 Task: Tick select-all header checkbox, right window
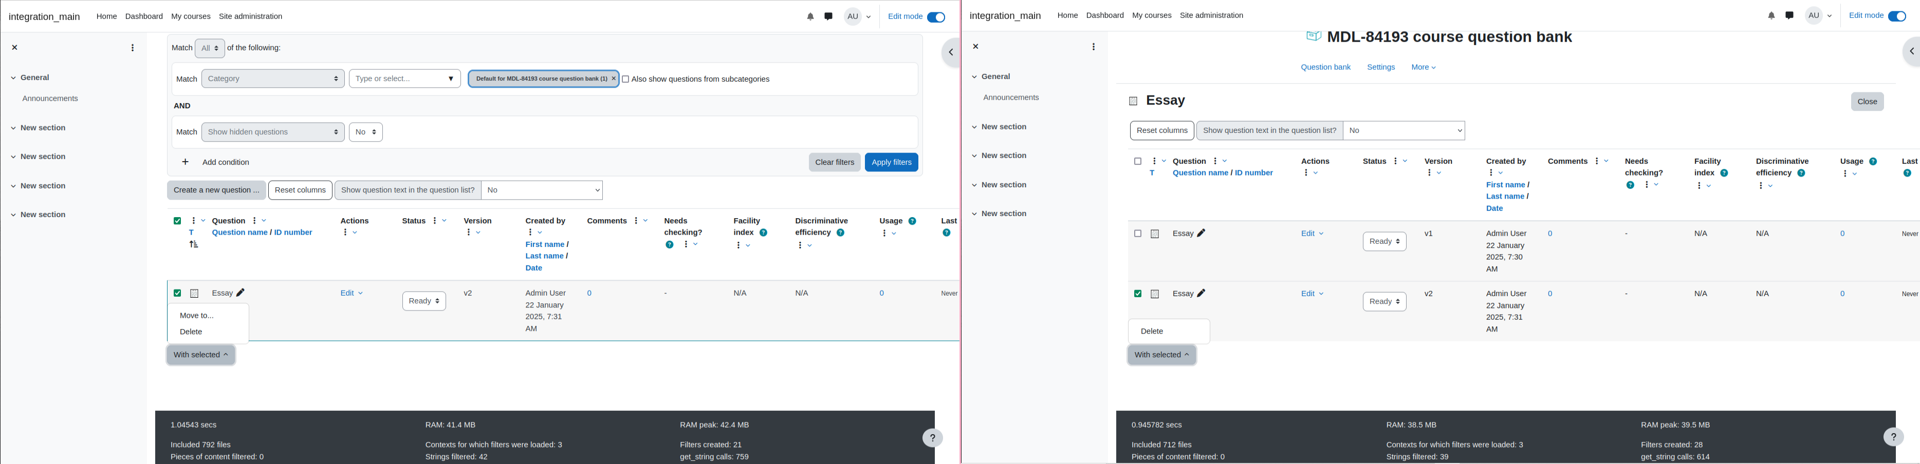click(x=1137, y=162)
